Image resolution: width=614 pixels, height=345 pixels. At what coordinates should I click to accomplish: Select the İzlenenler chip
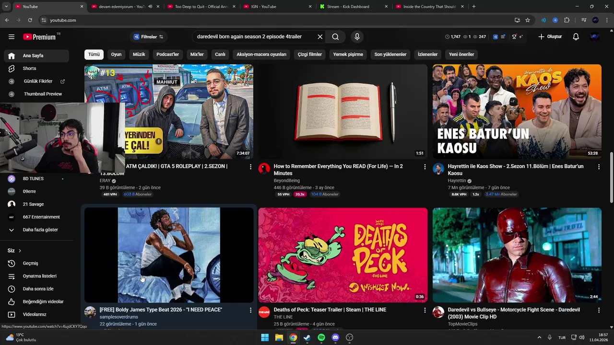[428, 55]
